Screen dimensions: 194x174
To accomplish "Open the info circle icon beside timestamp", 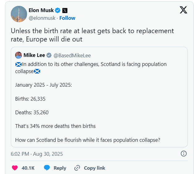I will click(183, 154).
